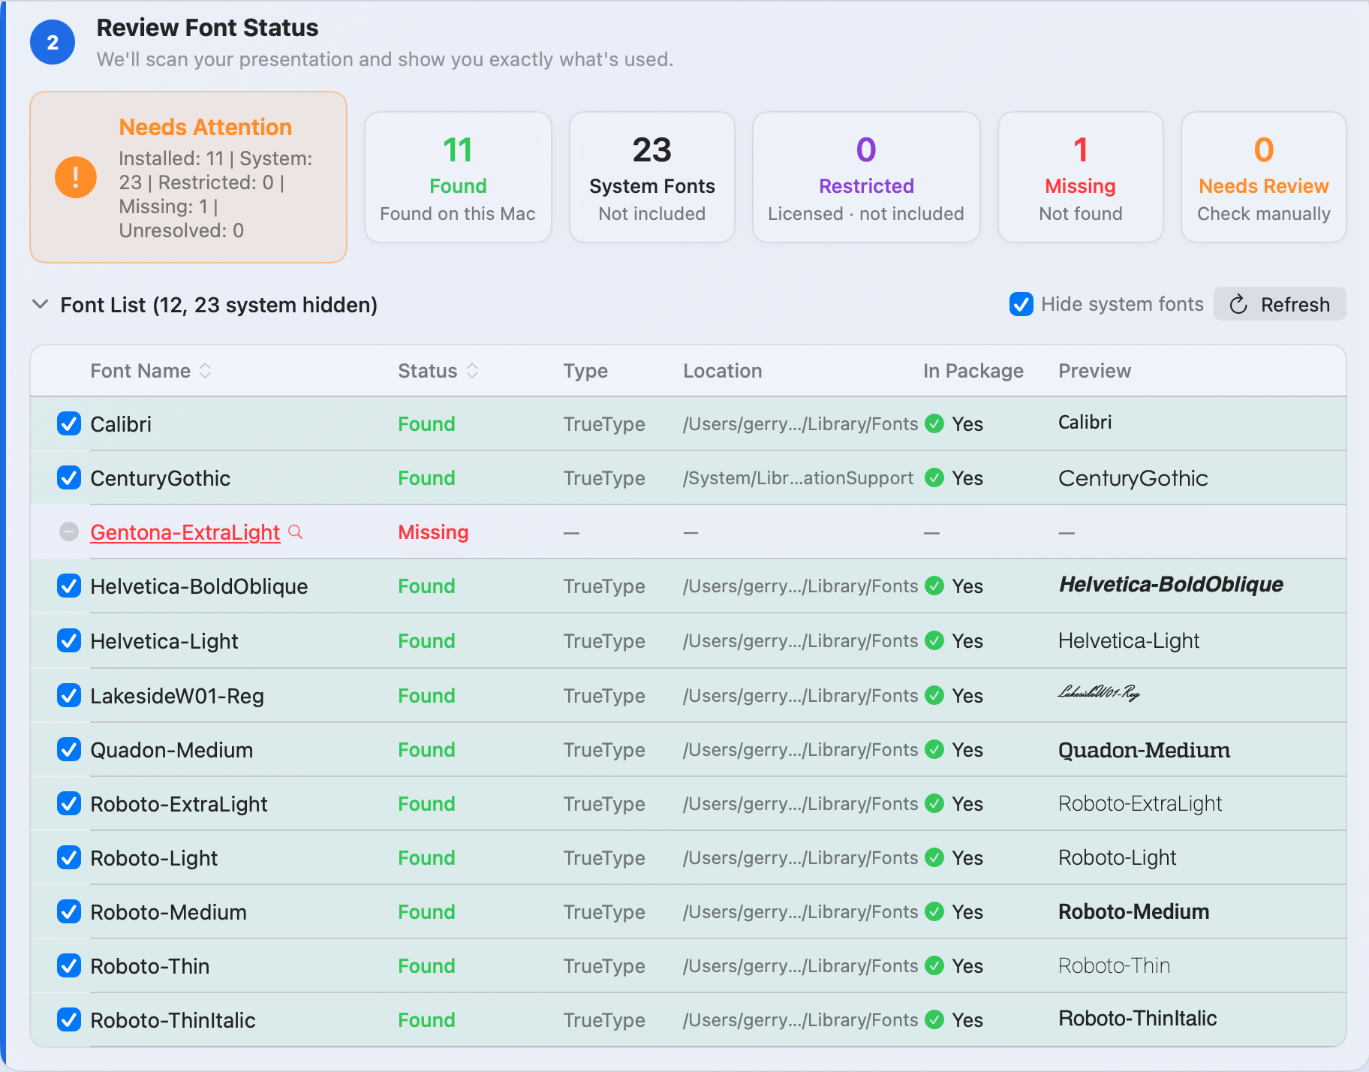Click the gray minus indicator for Gentona-ExtraLight
The height and width of the screenshot is (1072, 1369).
click(69, 531)
